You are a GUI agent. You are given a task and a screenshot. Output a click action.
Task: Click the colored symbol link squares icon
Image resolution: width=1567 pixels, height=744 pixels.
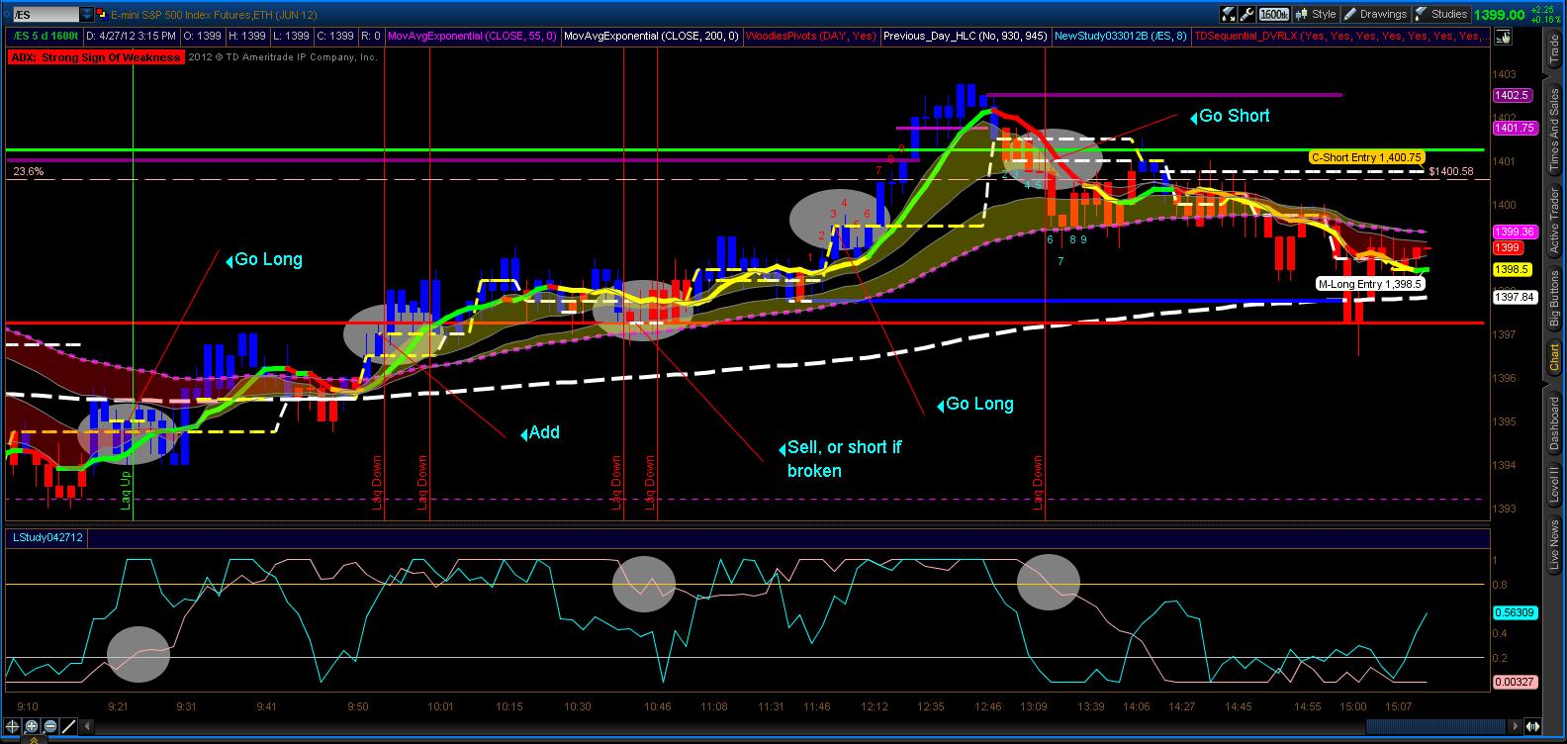coord(101,15)
